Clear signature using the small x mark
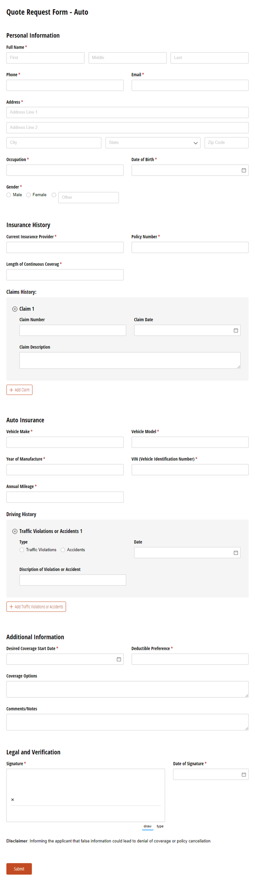 (x=13, y=800)
